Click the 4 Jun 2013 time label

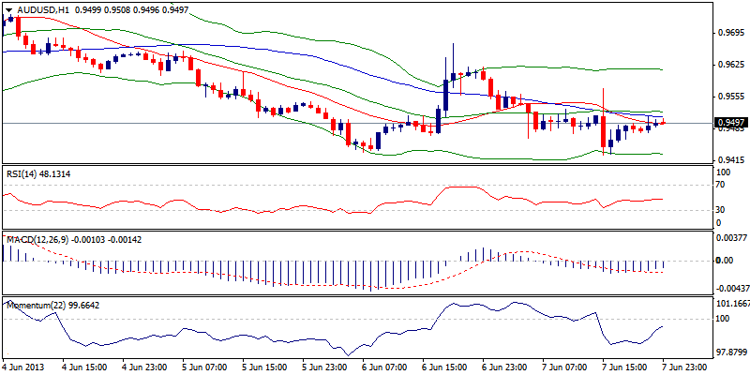coord(26,367)
